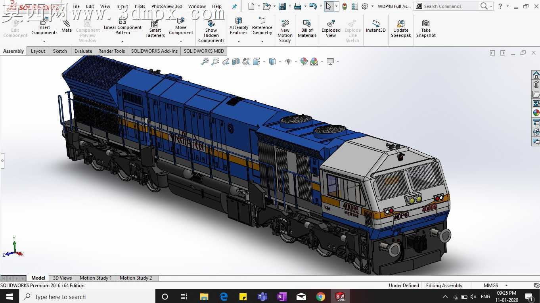Expand Insert Components dropdown arrow

pos(44,41)
